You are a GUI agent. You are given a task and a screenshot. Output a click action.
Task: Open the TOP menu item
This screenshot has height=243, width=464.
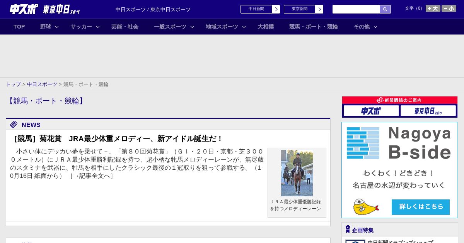19,27
